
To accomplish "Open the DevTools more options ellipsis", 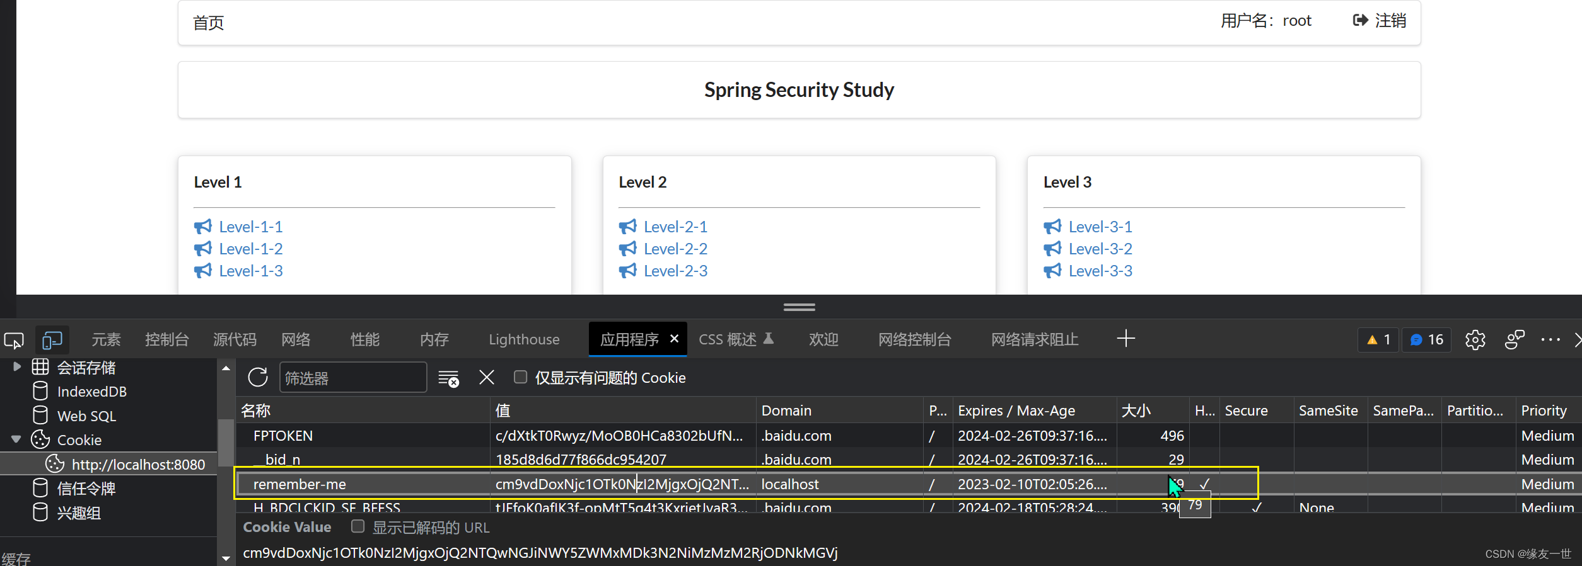I will point(1550,339).
